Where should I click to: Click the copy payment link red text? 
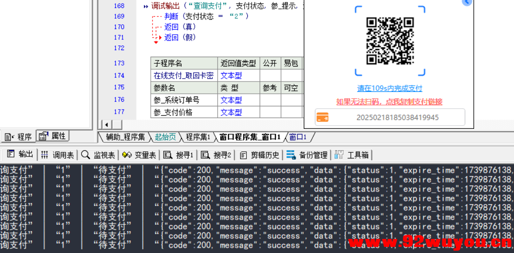(x=389, y=102)
